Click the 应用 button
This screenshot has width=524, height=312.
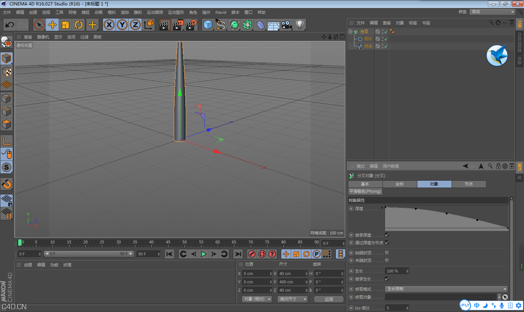click(329, 299)
